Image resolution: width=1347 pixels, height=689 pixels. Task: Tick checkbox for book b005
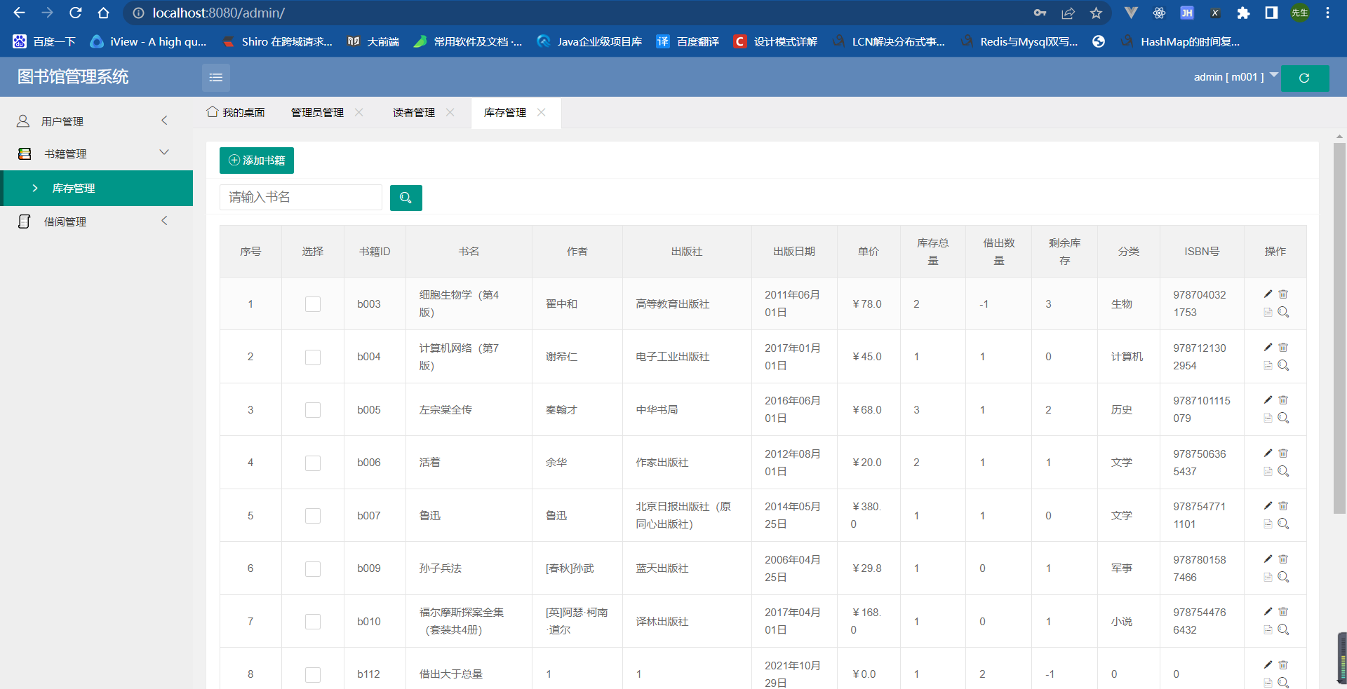(x=313, y=410)
